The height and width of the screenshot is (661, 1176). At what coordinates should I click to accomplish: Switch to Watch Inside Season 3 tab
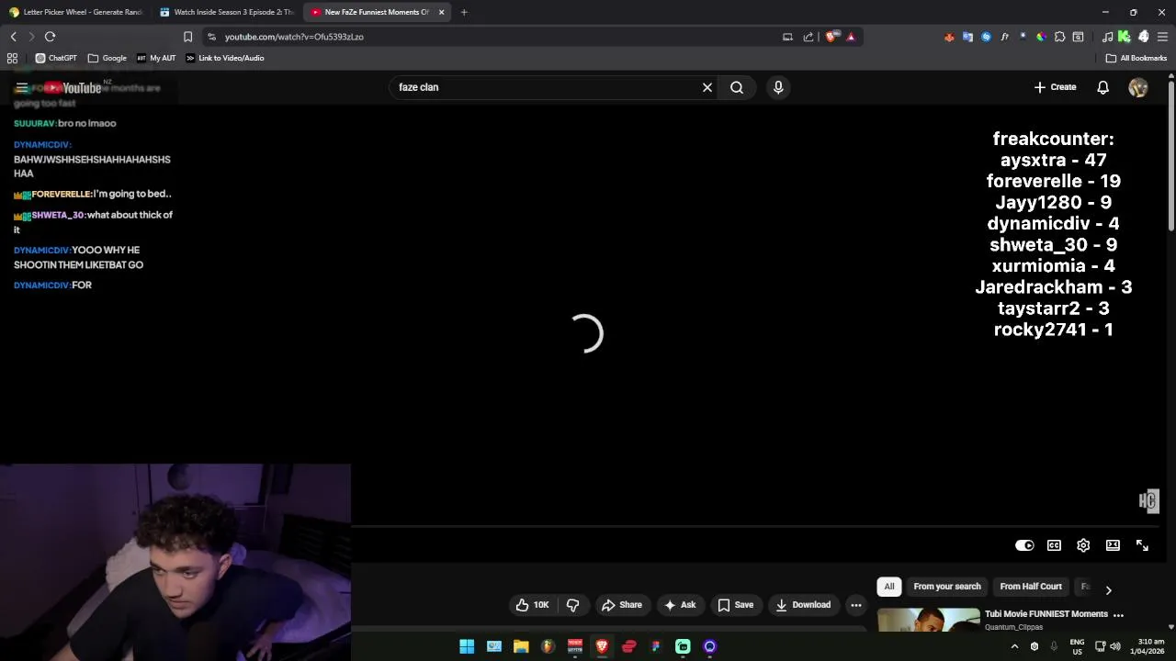coord(225,12)
